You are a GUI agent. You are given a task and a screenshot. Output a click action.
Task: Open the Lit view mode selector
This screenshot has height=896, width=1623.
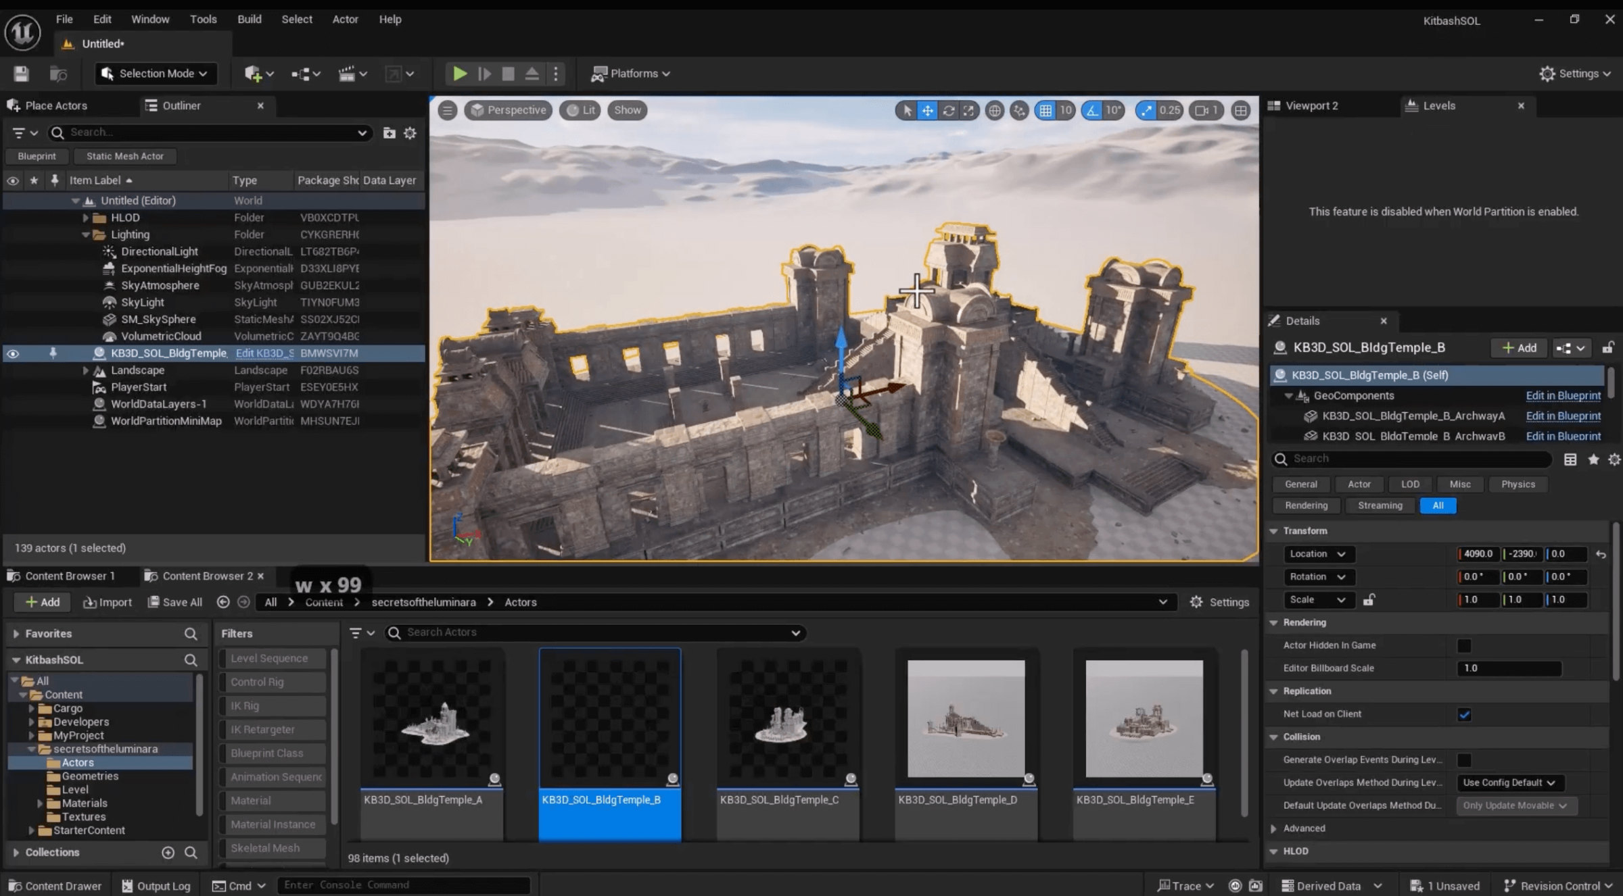click(x=580, y=109)
